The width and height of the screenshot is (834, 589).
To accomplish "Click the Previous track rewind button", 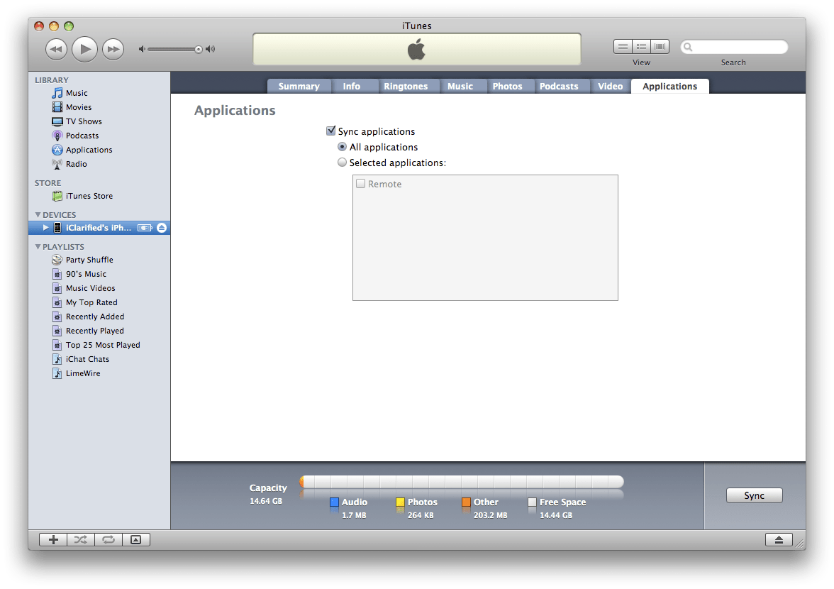I will (57, 50).
